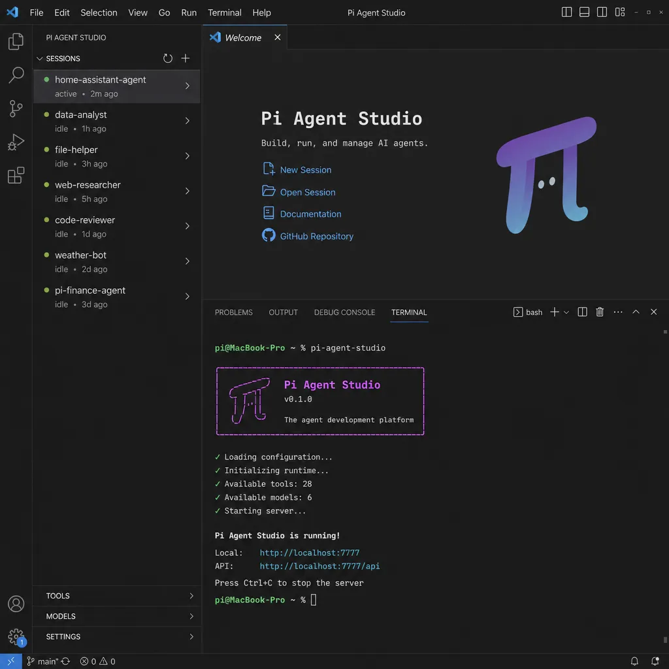The image size is (669, 669).
Task: Open the Extensions view icon
Action: tap(16, 175)
